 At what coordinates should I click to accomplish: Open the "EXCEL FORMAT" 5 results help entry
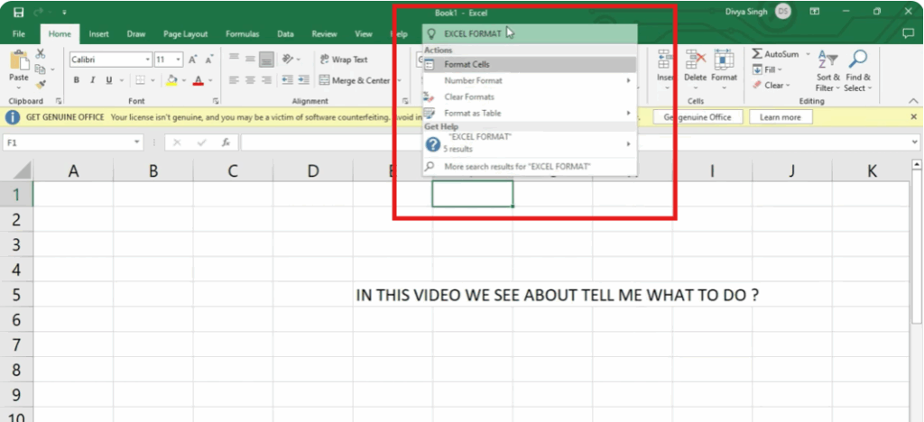[x=530, y=143]
